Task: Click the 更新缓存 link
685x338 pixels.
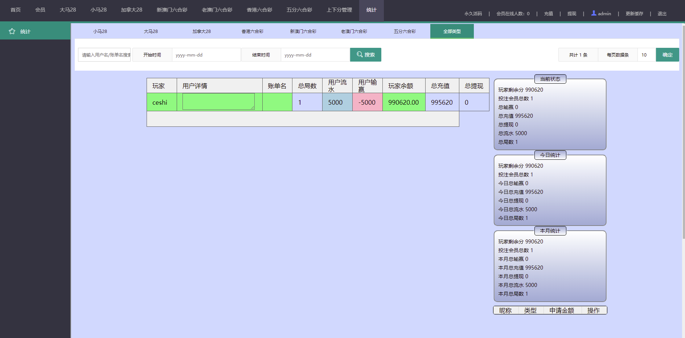Action: tap(634, 14)
